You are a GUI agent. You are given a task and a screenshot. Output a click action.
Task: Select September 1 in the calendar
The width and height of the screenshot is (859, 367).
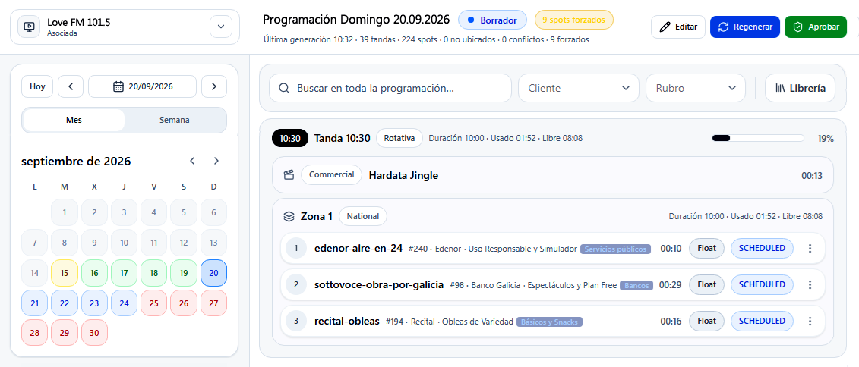65,213
